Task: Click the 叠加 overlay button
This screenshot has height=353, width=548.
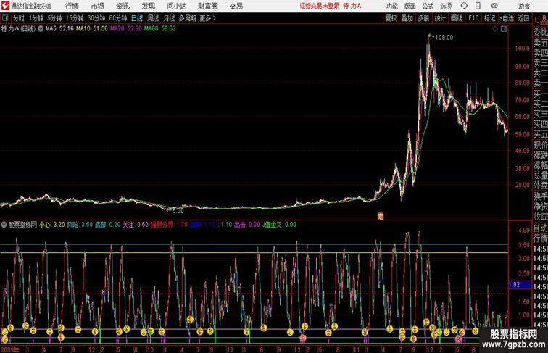Action: coord(407,18)
